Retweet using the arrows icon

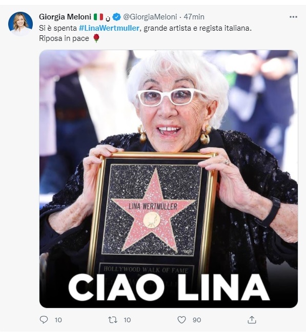click(112, 320)
